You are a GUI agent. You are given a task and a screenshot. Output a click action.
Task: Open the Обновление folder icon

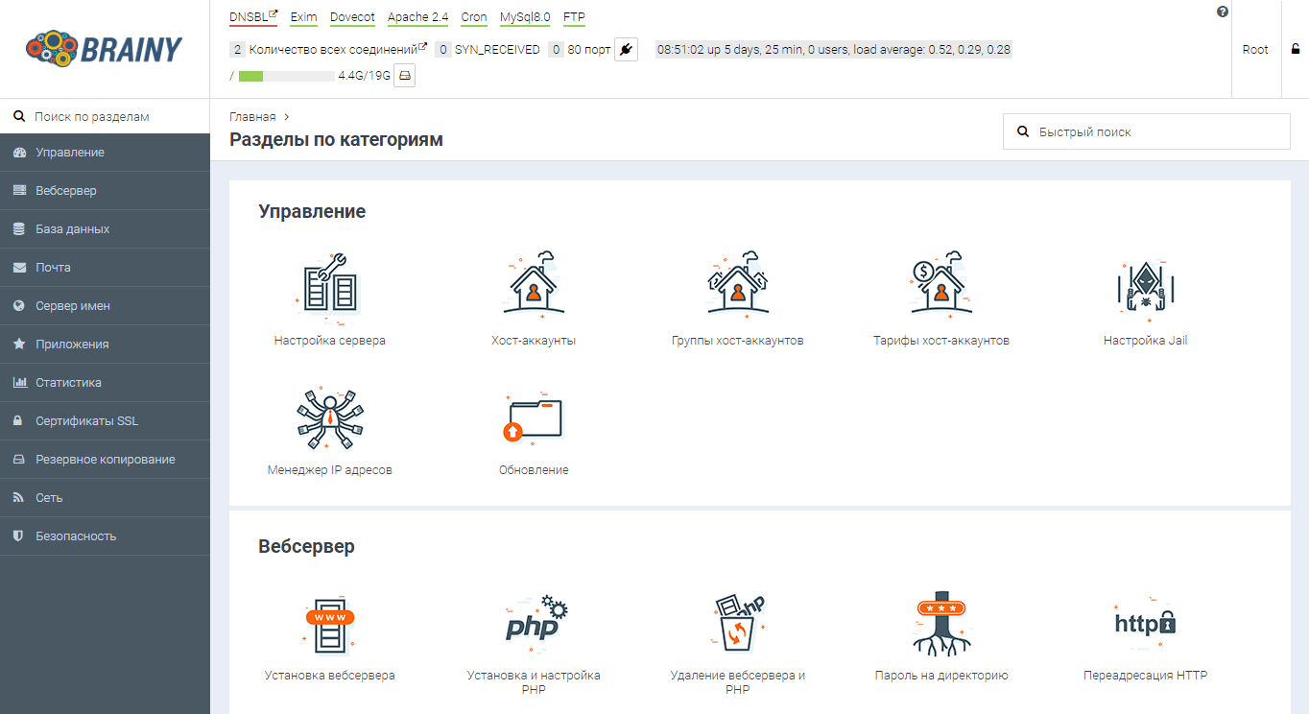[534, 418]
